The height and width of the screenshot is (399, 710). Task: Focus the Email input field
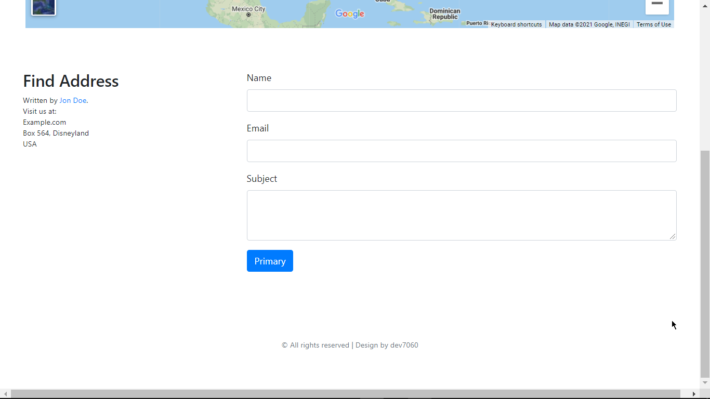[462, 151]
